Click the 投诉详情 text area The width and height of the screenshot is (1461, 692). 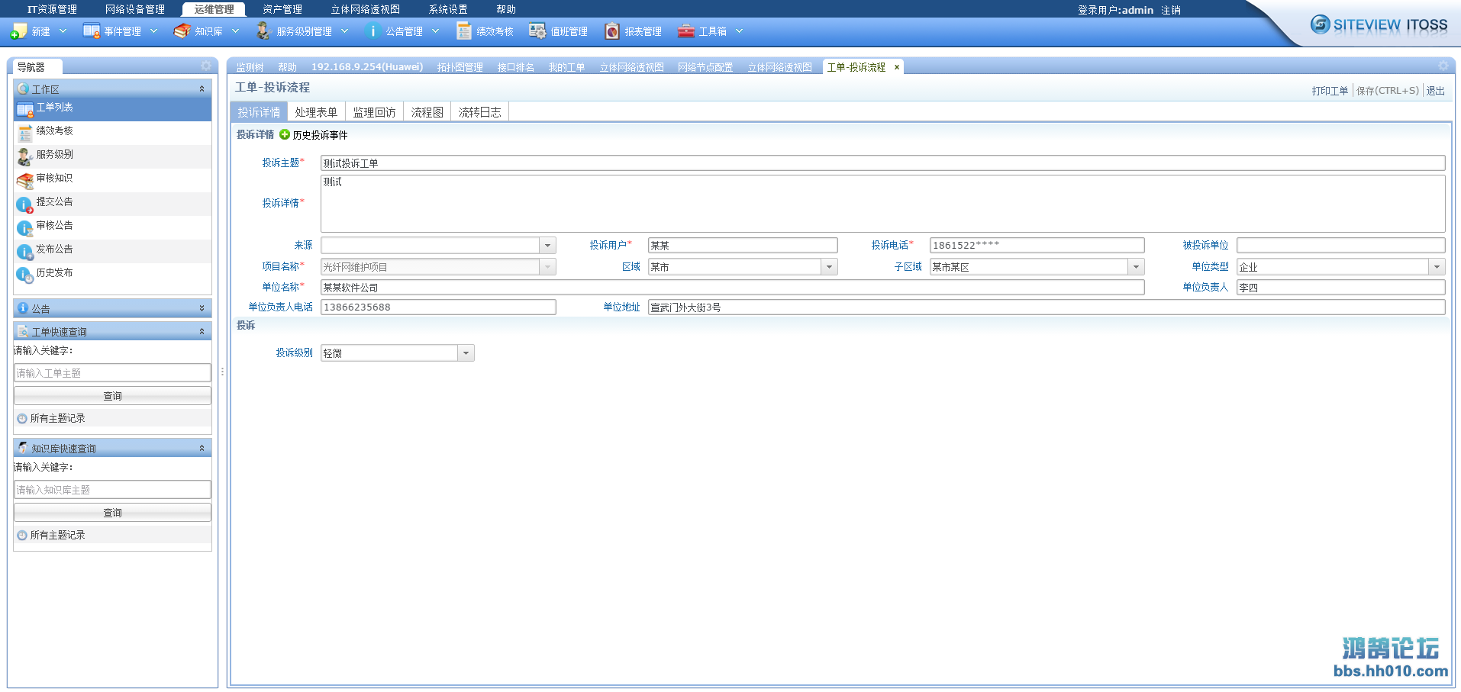click(x=882, y=204)
